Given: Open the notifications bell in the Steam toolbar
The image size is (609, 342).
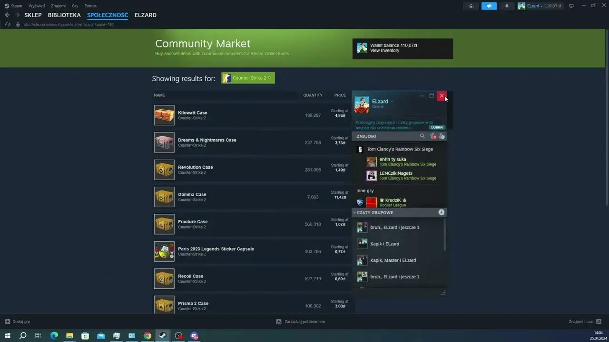Looking at the screenshot, I should (x=506, y=6).
